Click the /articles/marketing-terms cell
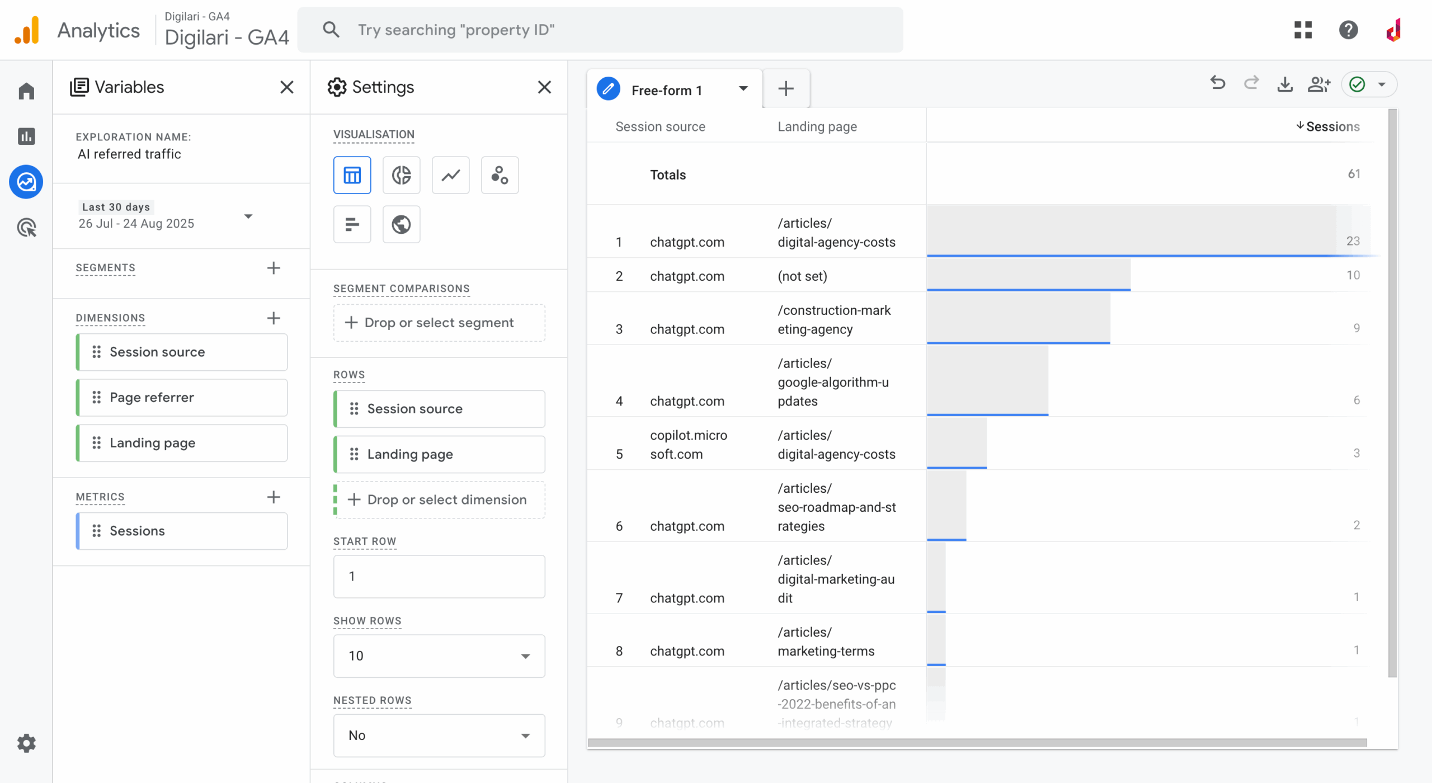Screen dimensions: 1432x783 pos(826,642)
